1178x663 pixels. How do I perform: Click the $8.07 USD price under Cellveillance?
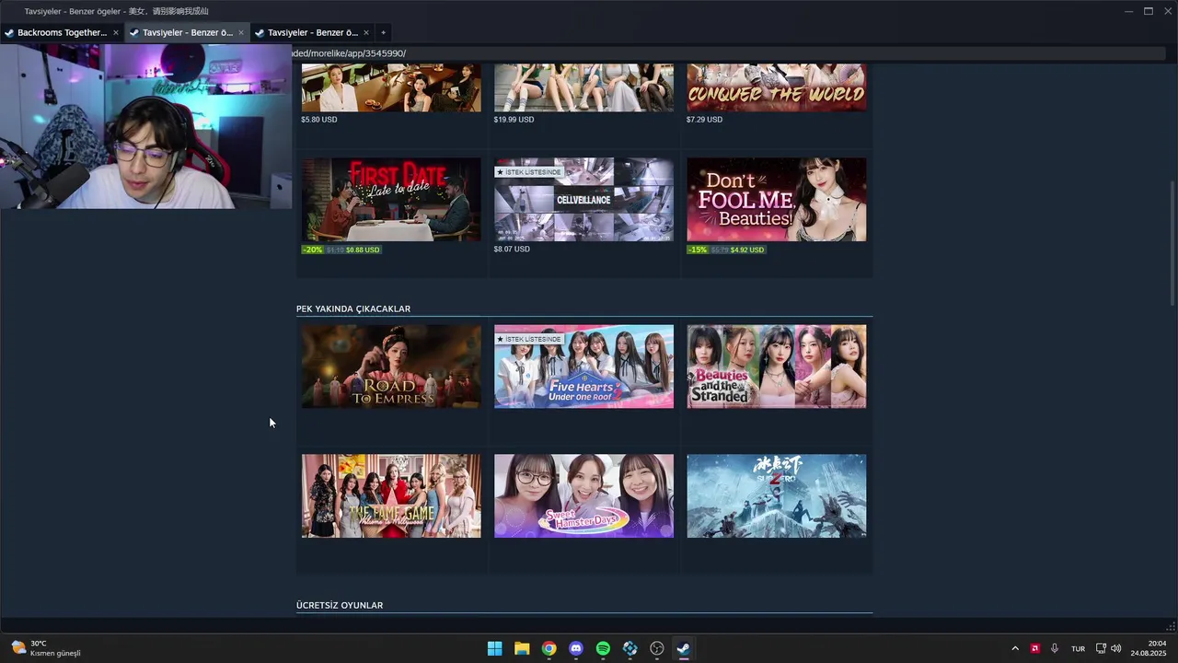click(512, 250)
